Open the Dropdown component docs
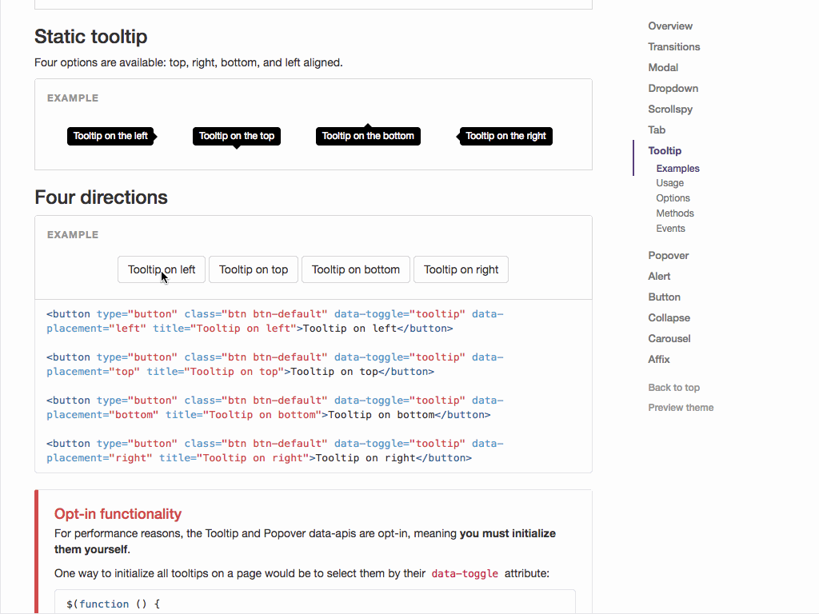Screen dimensions: 819x614 pyautogui.click(x=673, y=88)
